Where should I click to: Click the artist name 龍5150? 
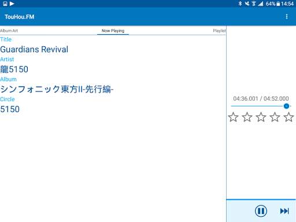pos(14,69)
